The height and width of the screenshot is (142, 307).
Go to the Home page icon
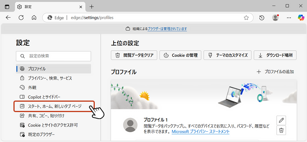point(34,18)
